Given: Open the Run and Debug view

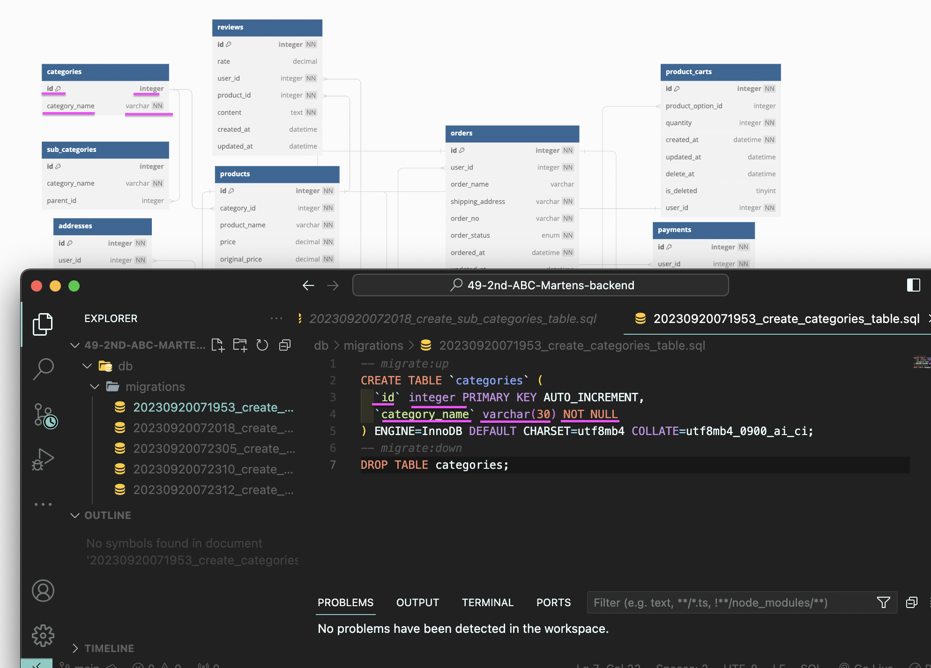Looking at the screenshot, I should coord(43,459).
